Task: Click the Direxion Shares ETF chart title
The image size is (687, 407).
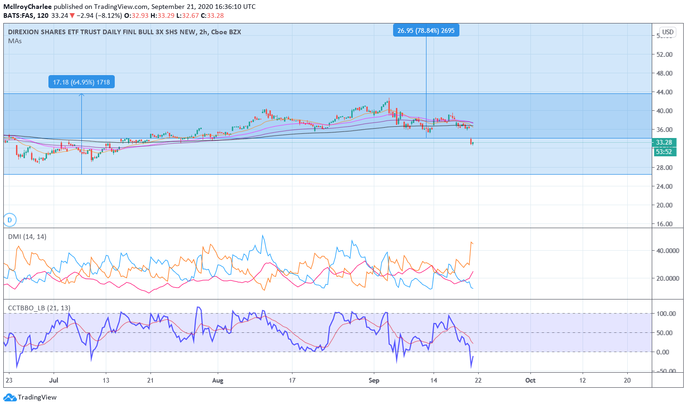Action: tap(125, 32)
